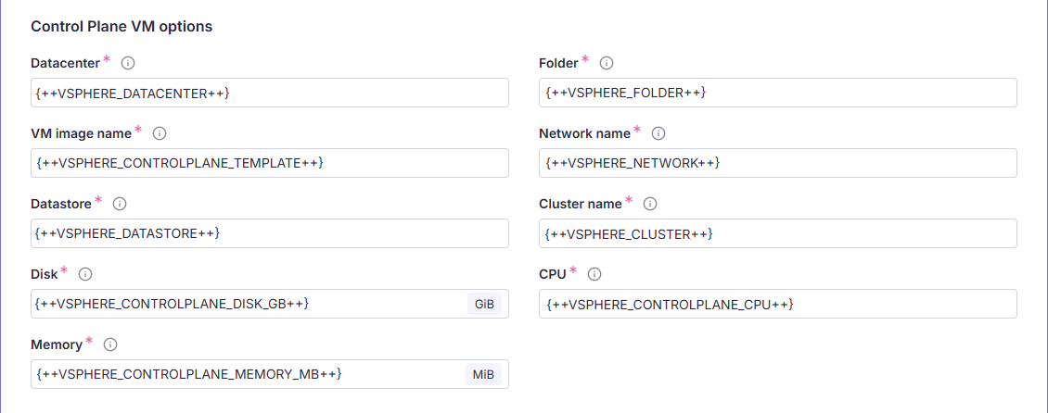Click the Datastore info icon

click(x=120, y=204)
